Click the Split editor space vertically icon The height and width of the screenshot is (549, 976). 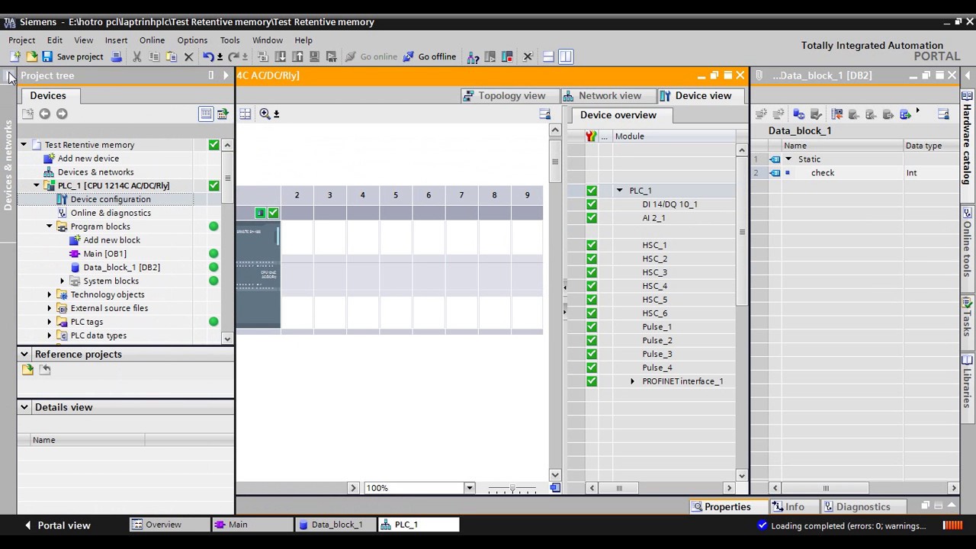pos(566,56)
